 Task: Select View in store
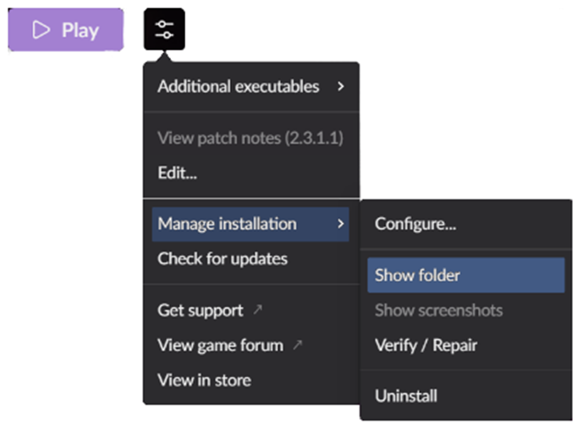(204, 379)
